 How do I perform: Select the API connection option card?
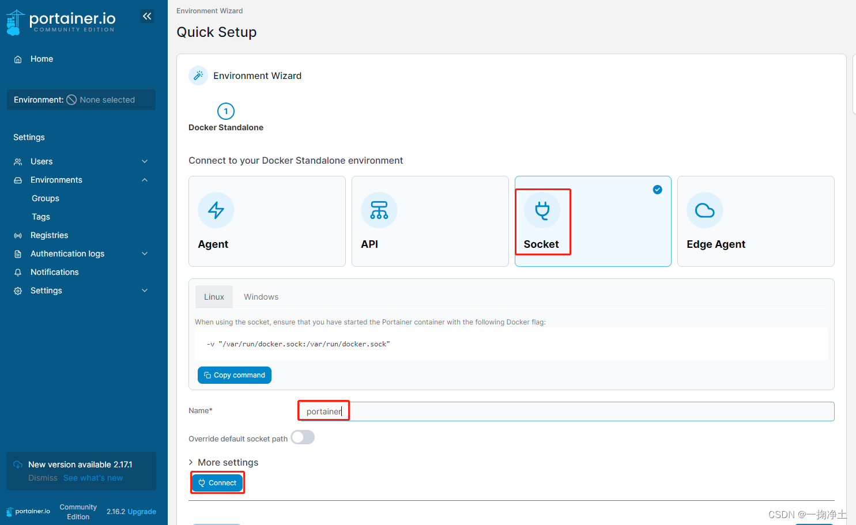(430, 221)
